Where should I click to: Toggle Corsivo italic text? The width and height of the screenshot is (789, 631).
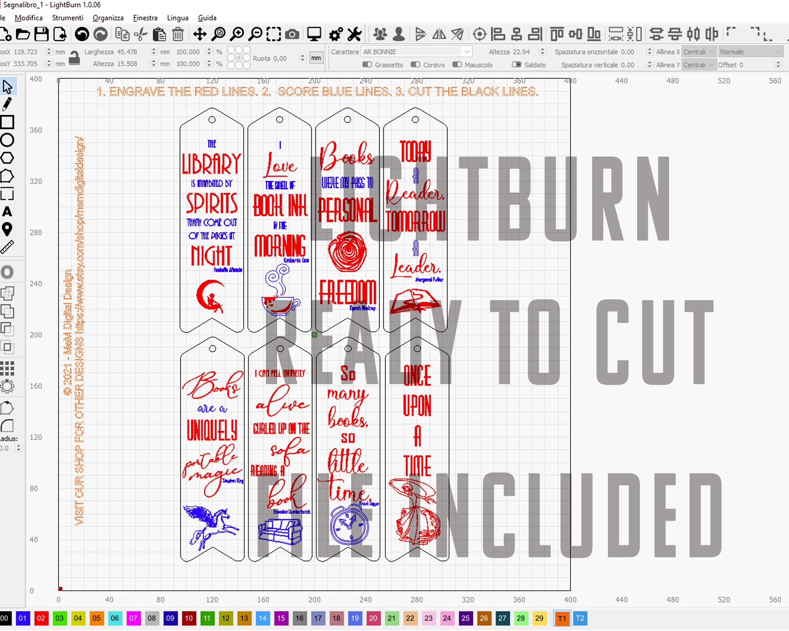(415, 65)
